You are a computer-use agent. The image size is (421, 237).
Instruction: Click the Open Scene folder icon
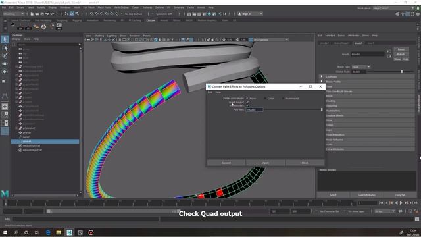click(37, 14)
